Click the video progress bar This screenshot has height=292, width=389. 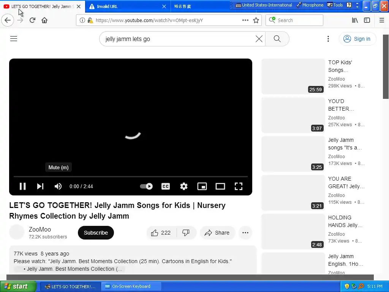(131, 176)
